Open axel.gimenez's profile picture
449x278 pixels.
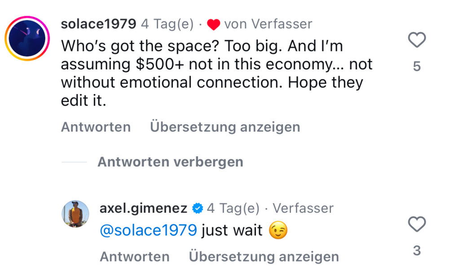(75, 214)
